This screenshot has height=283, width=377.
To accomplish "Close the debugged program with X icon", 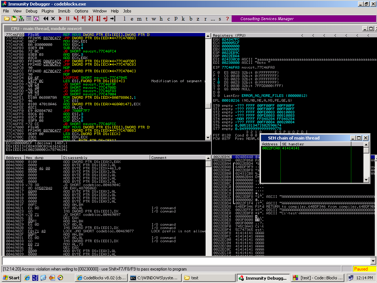I will (x=53, y=19).
